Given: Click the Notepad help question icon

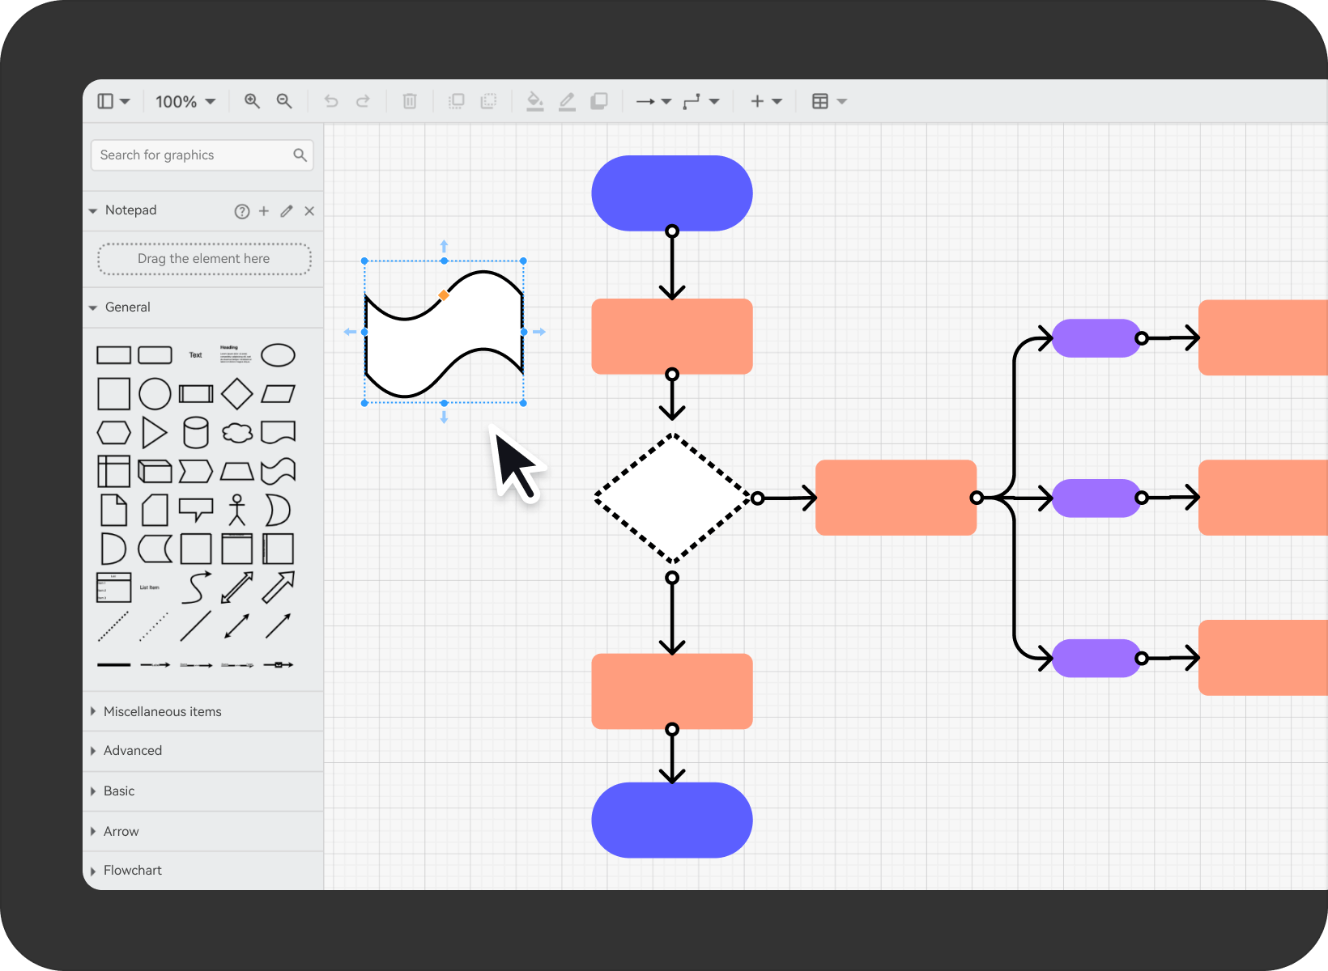Looking at the screenshot, I should coord(241,211).
